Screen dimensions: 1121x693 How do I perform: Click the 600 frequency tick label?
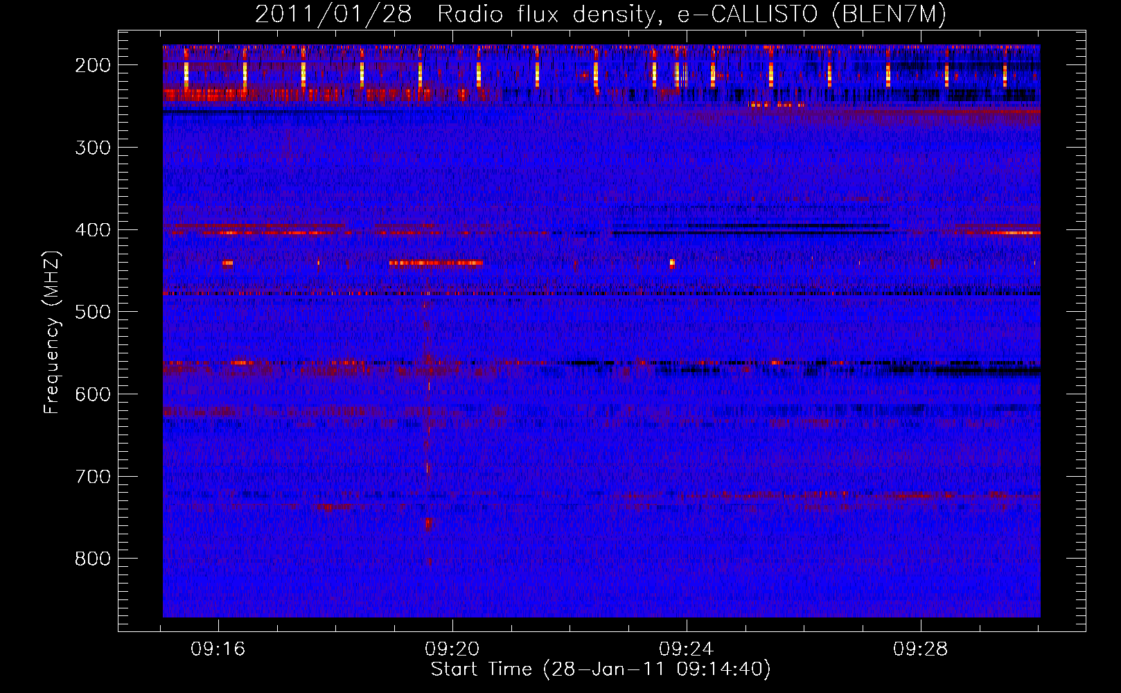click(92, 394)
